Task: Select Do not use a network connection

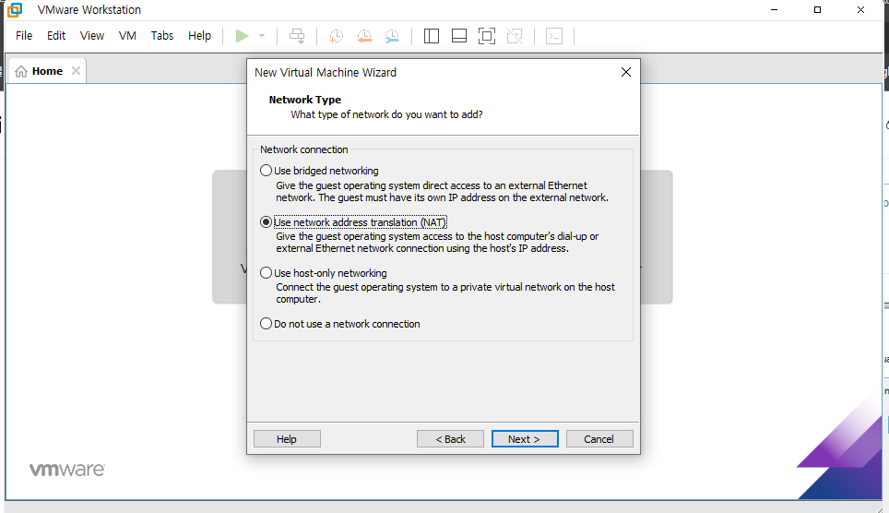Action: [x=339, y=324]
